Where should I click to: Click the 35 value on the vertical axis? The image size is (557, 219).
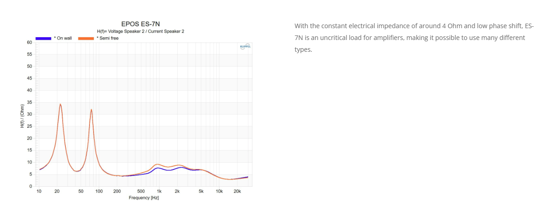[30, 102]
